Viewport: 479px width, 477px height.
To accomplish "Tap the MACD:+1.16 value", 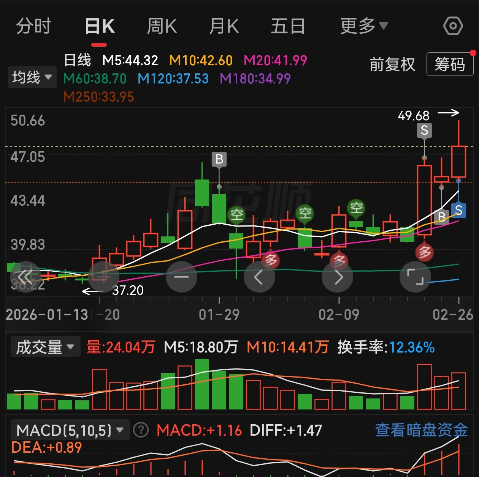I will [x=199, y=430].
